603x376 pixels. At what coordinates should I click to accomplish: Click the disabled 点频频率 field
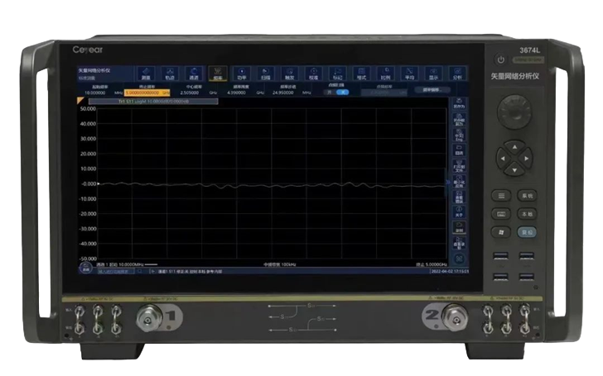click(384, 93)
